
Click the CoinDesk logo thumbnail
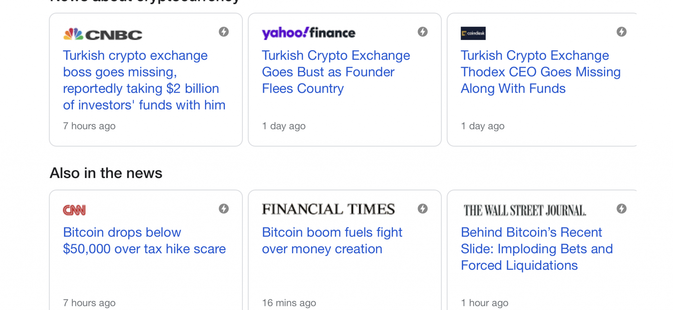pos(473,33)
